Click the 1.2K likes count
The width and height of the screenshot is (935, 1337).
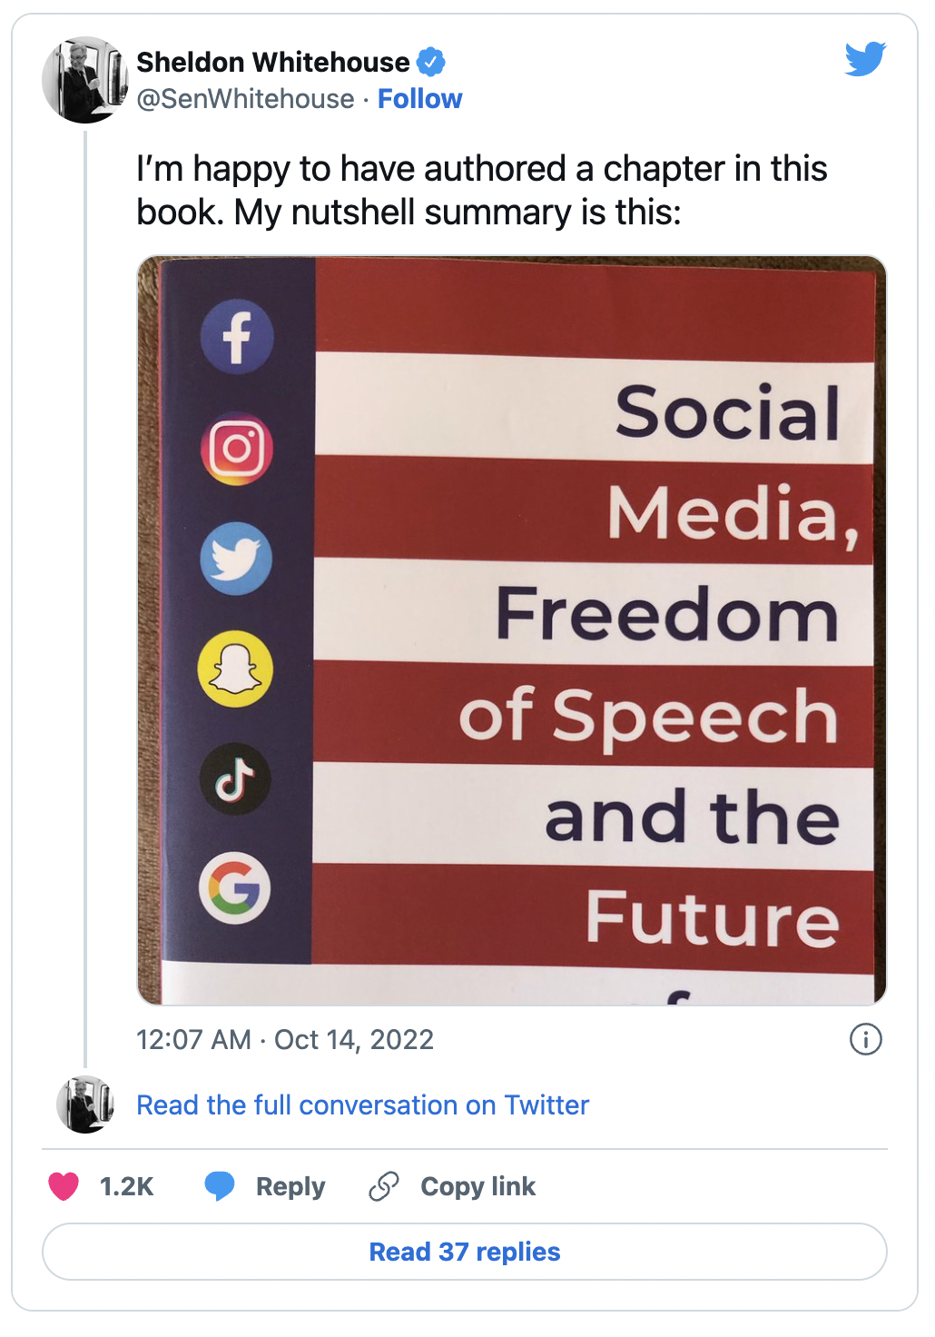pyautogui.click(x=126, y=1186)
